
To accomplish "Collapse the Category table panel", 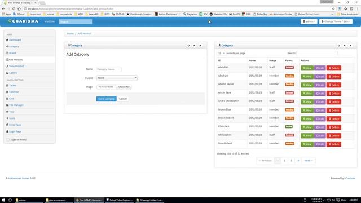I will [345, 46].
